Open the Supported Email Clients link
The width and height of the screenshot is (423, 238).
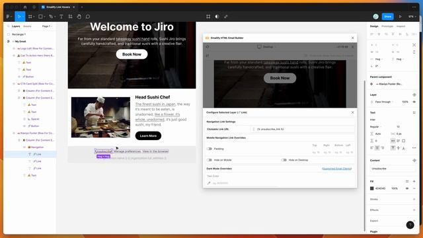click(336, 169)
